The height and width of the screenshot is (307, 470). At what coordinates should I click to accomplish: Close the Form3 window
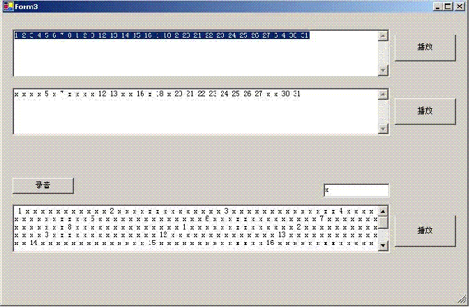pyautogui.click(x=460, y=6)
